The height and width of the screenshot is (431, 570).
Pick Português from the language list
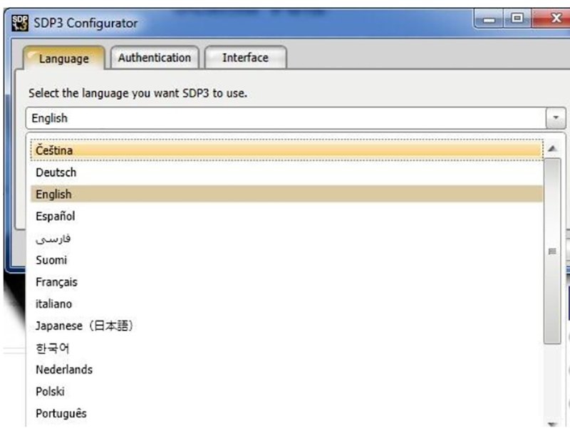[286, 413]
